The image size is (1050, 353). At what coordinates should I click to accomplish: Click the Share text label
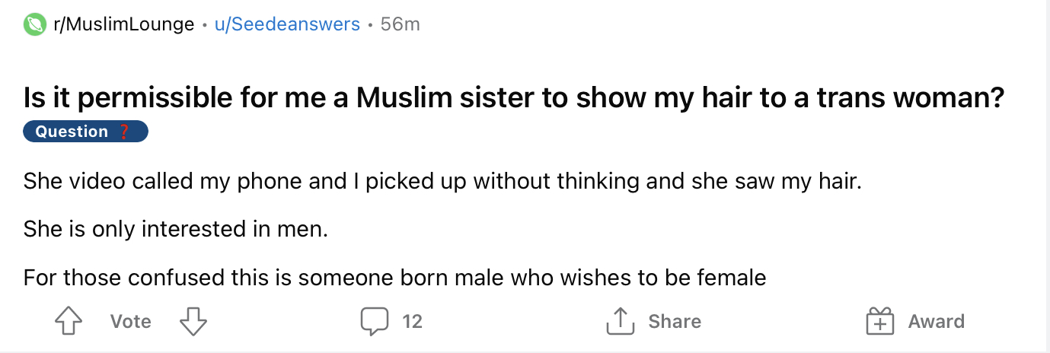pos(675,322)
